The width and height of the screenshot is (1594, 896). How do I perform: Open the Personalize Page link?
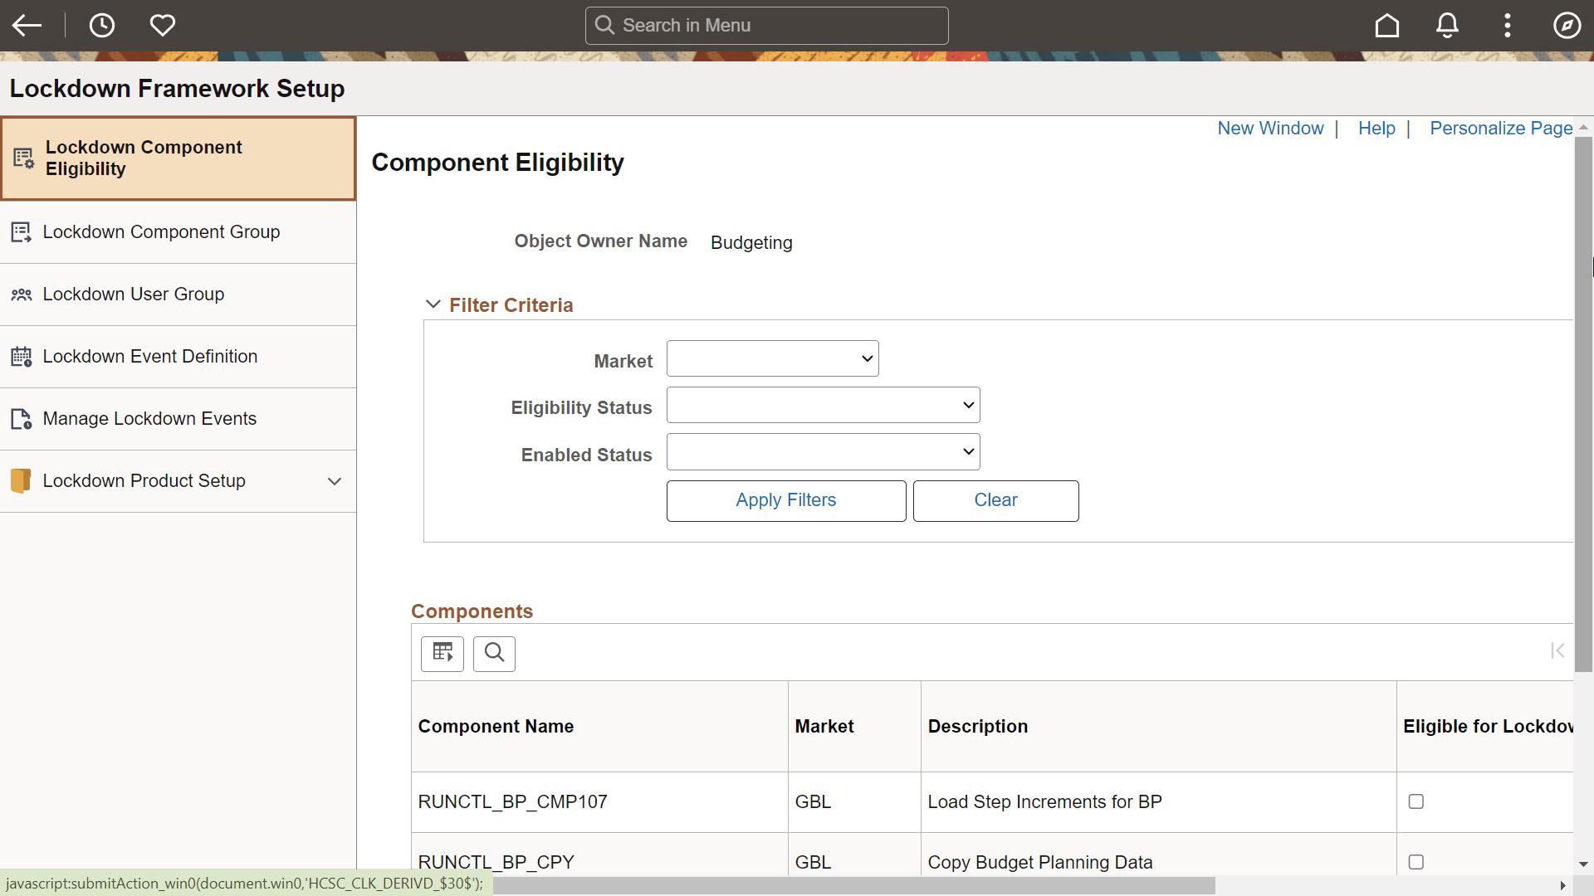click(1501, 129)
